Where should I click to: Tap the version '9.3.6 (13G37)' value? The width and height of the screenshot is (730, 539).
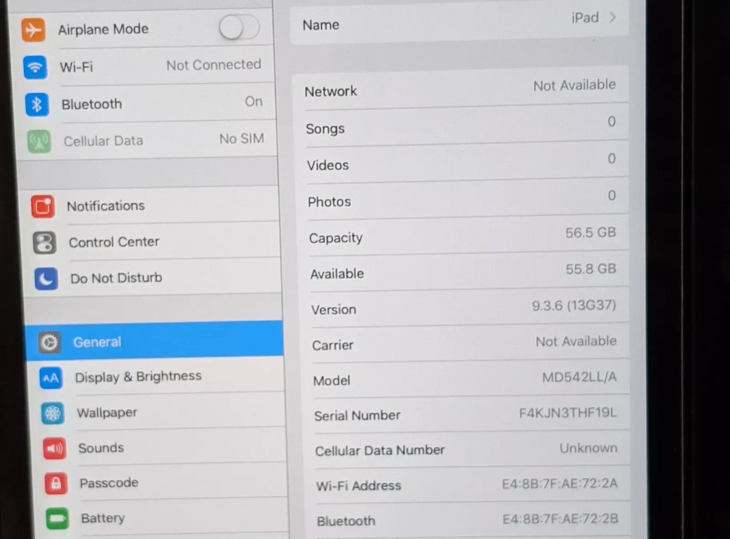(x=574, y=306)
